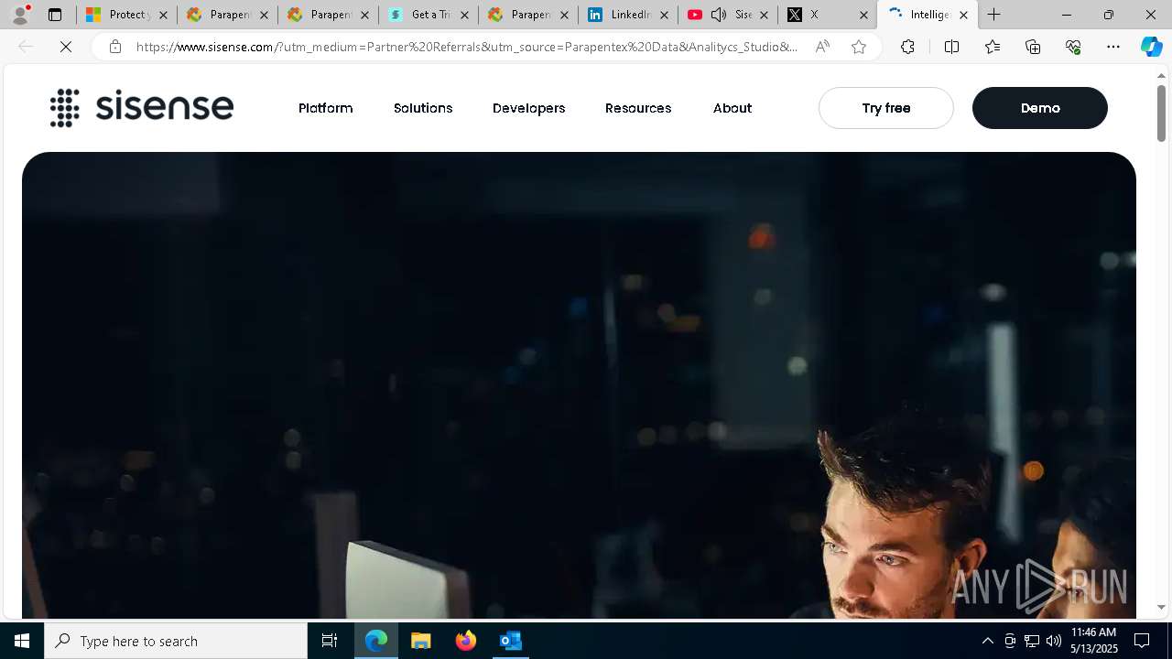
Task: Stop page loading with X icon
Action: click(66, 47)
